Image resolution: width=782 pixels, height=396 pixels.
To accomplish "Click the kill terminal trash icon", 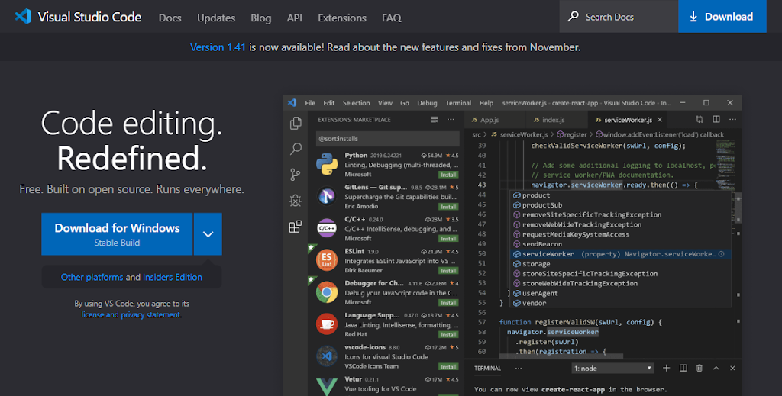I will pos(700,368).
